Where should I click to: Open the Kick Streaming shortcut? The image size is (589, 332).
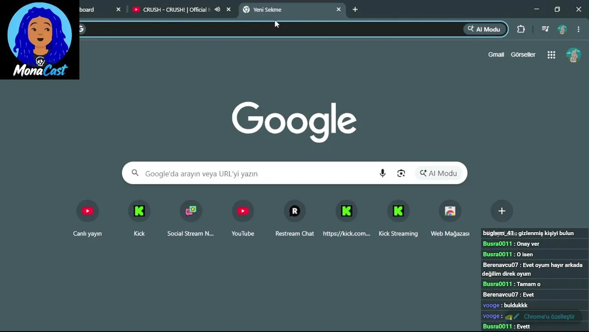tap(398, 219)
